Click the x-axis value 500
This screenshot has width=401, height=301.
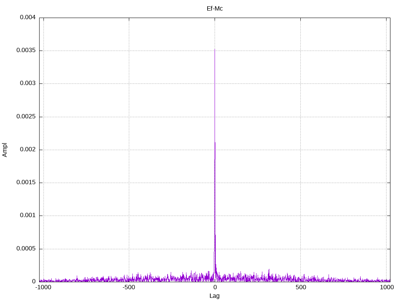pos(301,287)
